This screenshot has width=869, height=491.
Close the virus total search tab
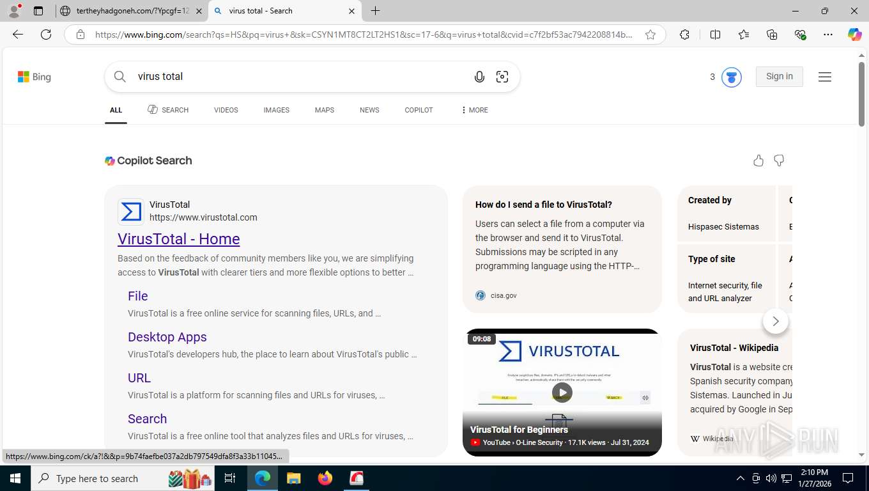(x=351, y=11)
